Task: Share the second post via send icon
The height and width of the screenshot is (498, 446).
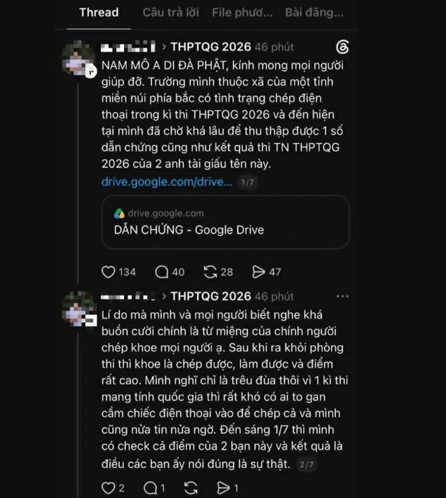Action: point(224,488)
